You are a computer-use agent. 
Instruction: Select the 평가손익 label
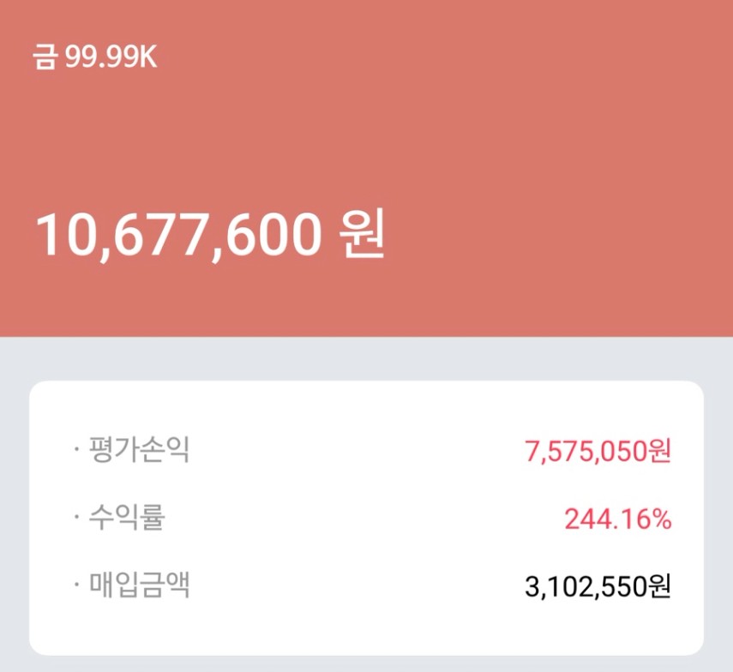pyautogui.click(x=139, y=450)
